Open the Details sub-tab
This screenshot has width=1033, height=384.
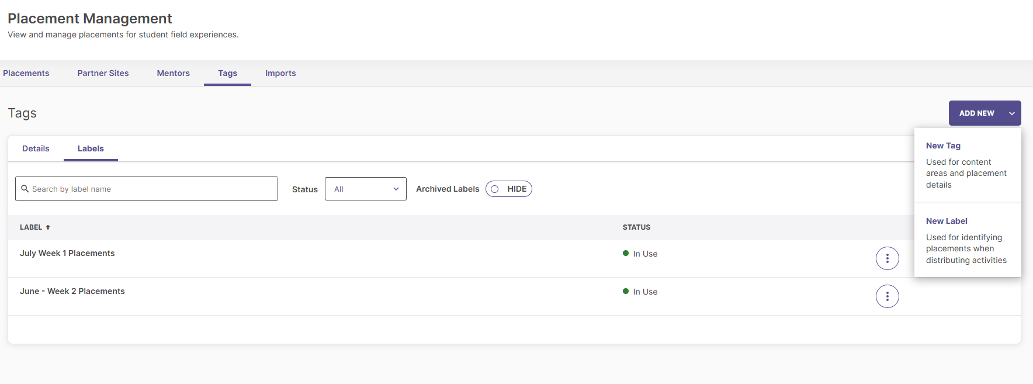tap(36, 148)
